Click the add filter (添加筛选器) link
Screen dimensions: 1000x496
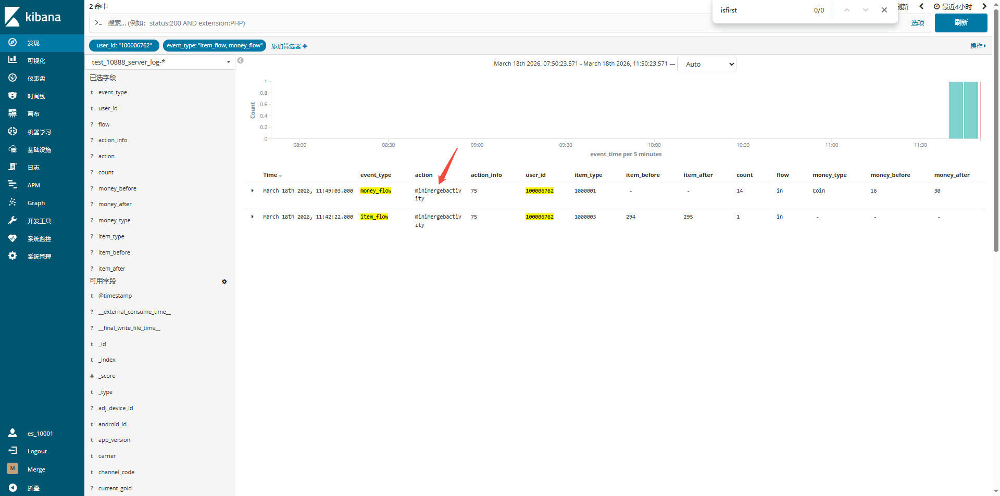[289, 46]
